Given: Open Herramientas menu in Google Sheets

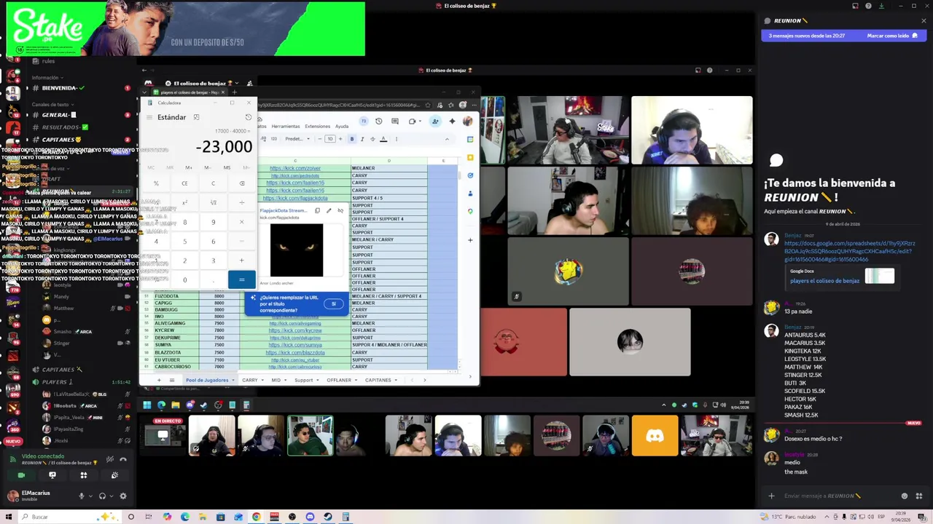Looking at the screenshot, I should point(286,126).
